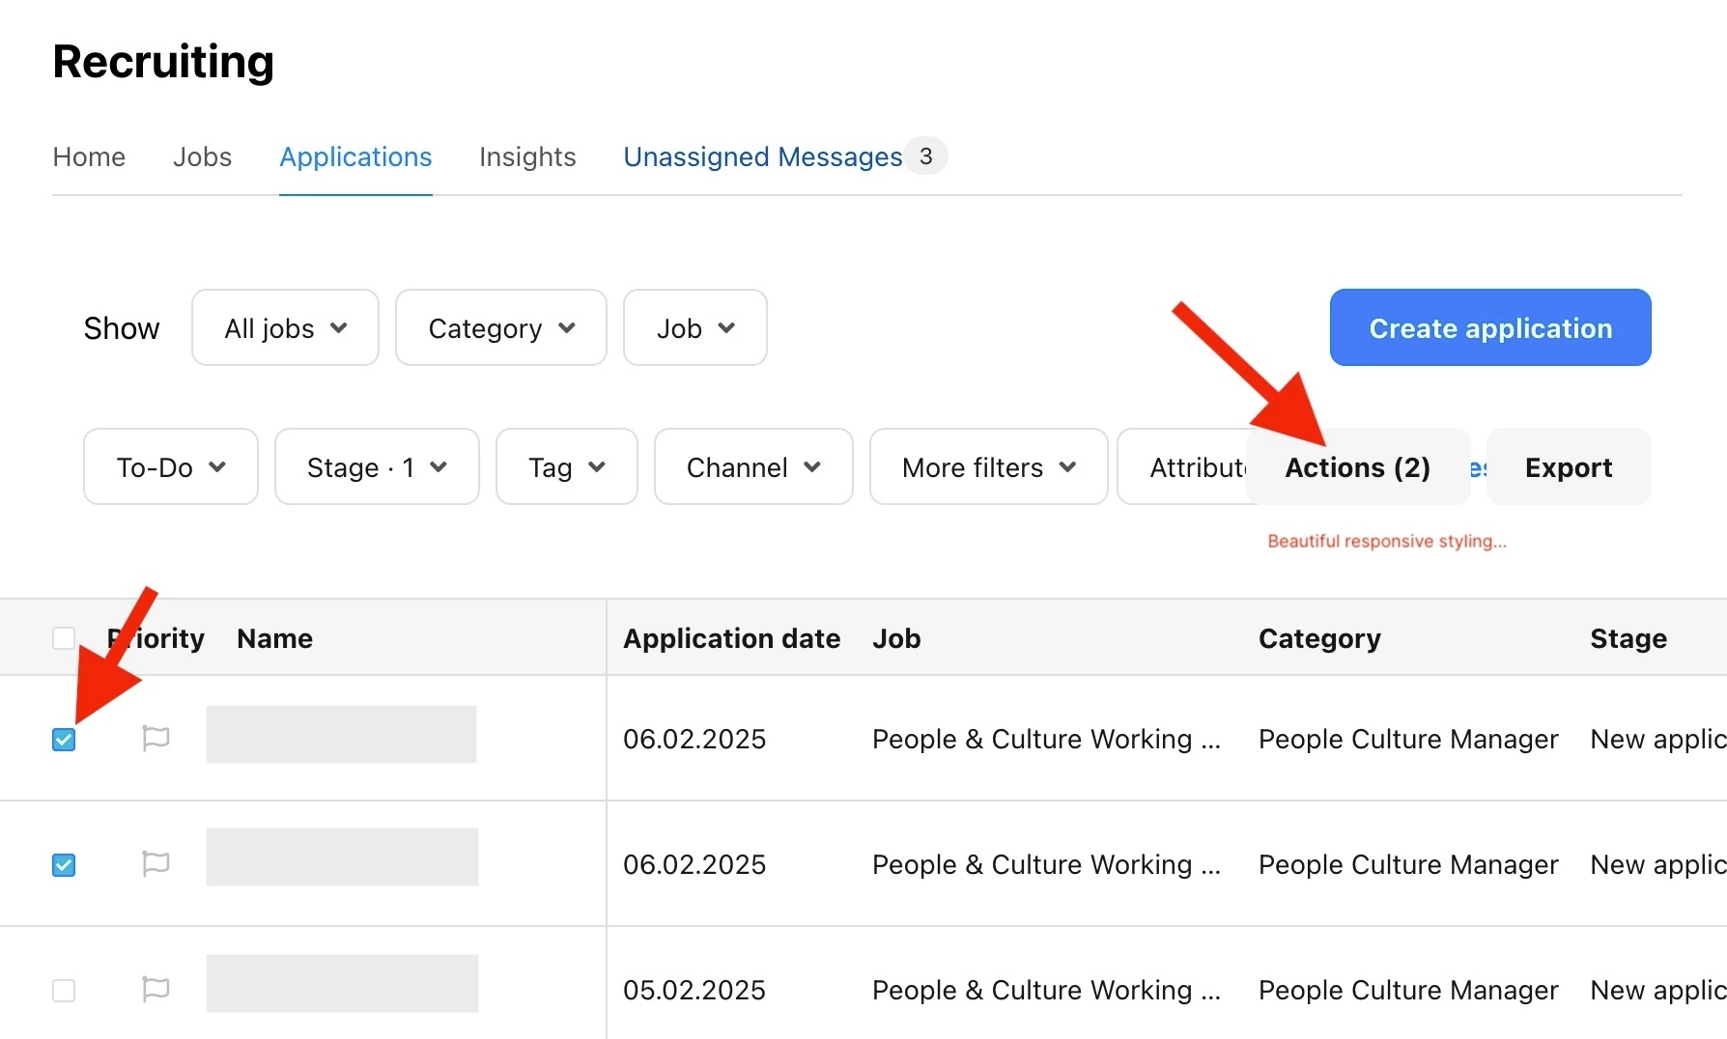This screenshot has width=1727, height=1039.
Task: Open the Insights tab
Action: [x=527, y=157]
